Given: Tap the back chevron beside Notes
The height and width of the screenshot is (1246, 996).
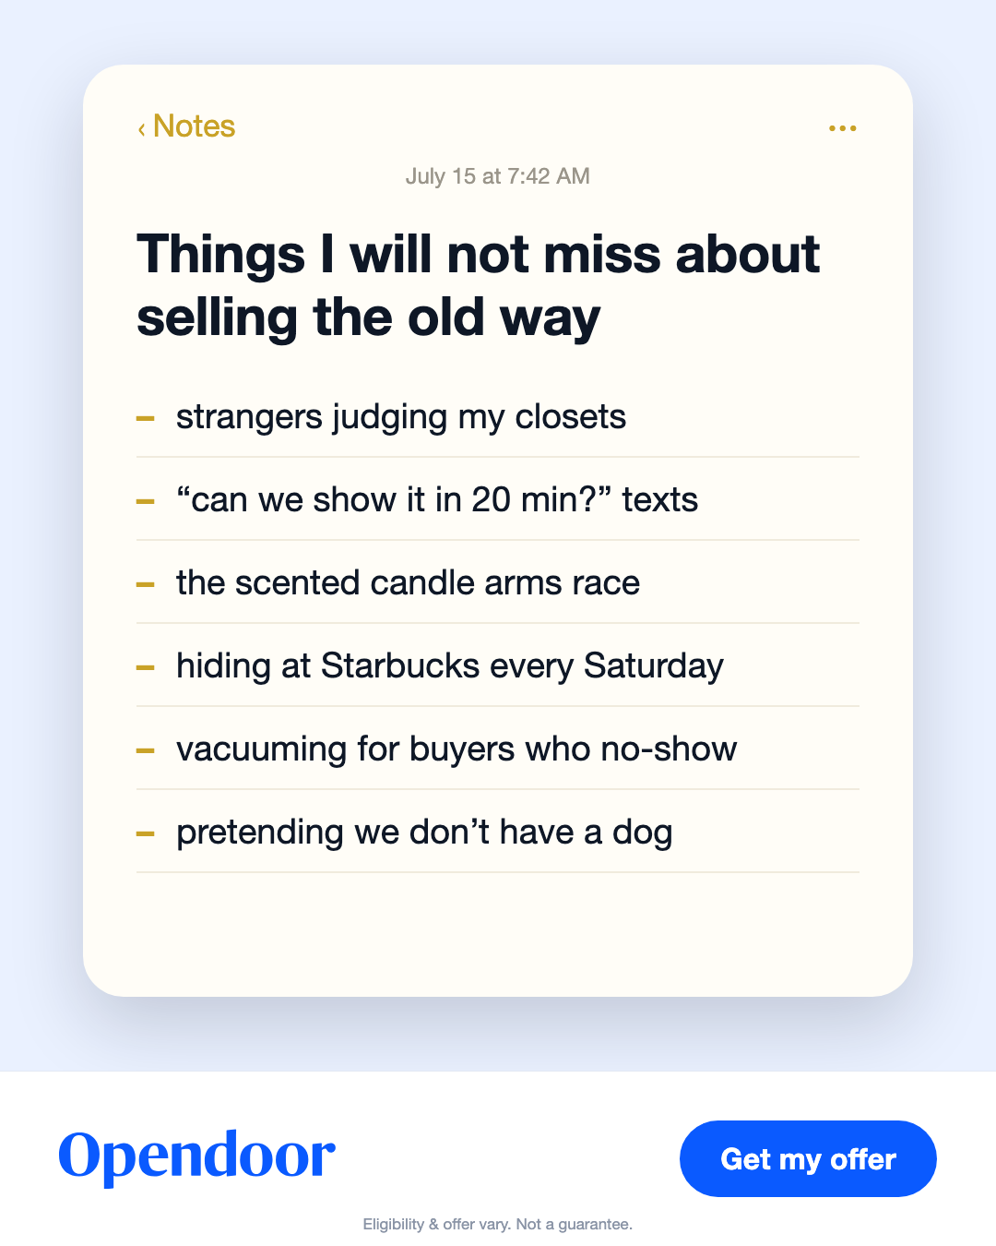Looking at the screenshot, I should click(x=142, y=128).
